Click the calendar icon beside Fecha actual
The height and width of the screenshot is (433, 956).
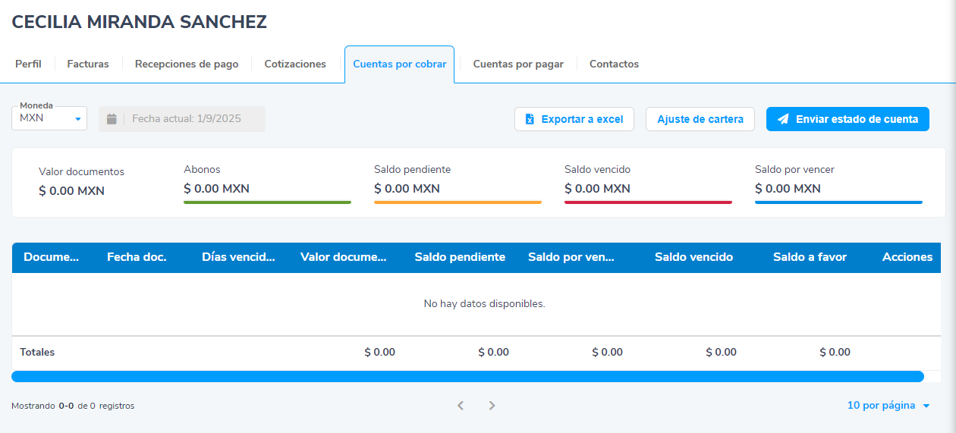pos(112,119)
